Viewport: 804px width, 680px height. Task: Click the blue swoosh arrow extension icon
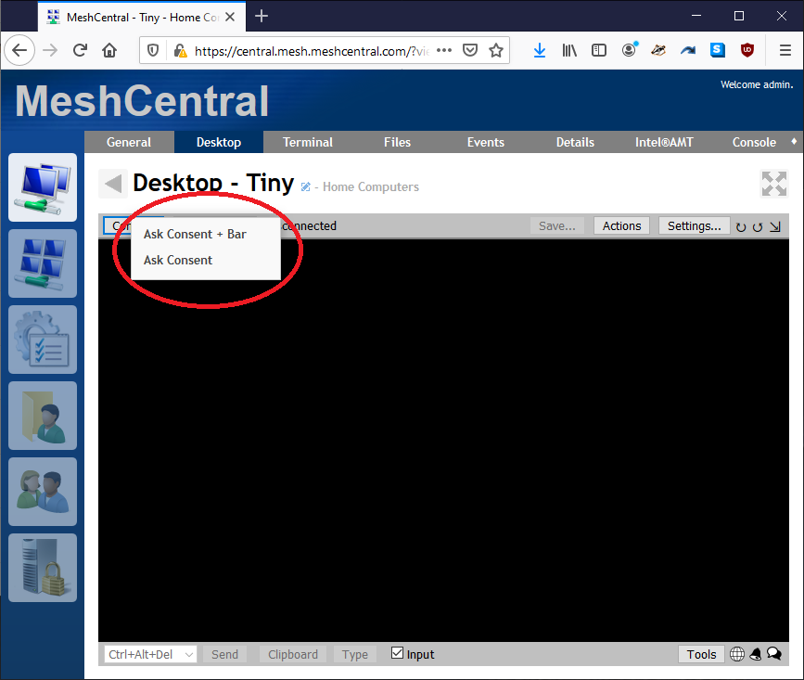click(688, 50)
